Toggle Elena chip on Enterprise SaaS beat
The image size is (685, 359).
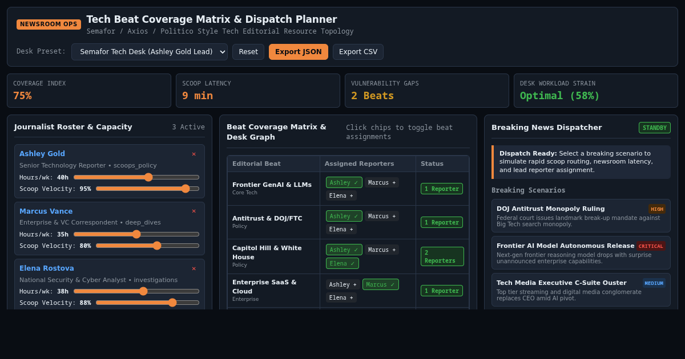click(x=341, y=297)
